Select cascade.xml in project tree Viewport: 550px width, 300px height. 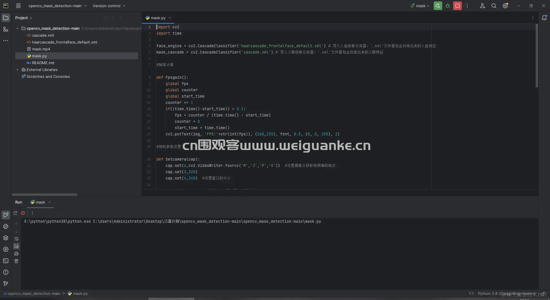click(43, 35)
